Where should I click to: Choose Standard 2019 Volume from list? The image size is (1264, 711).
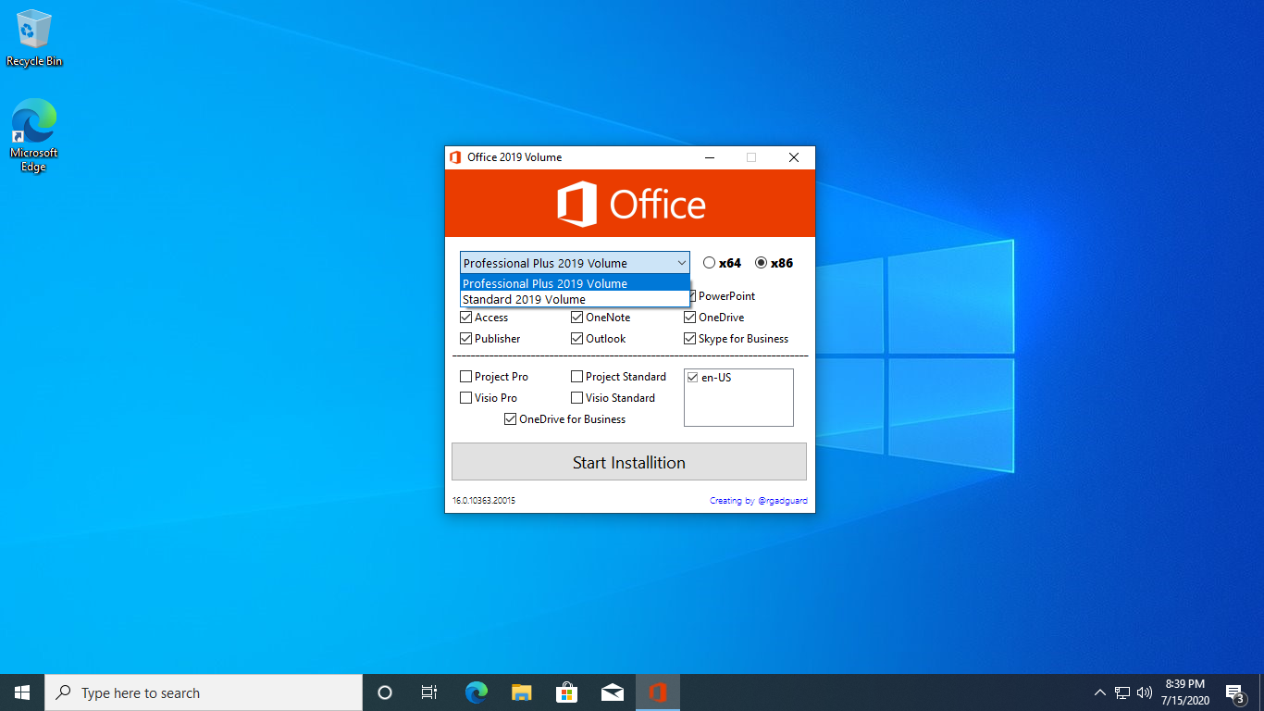(x=575, y=299)
